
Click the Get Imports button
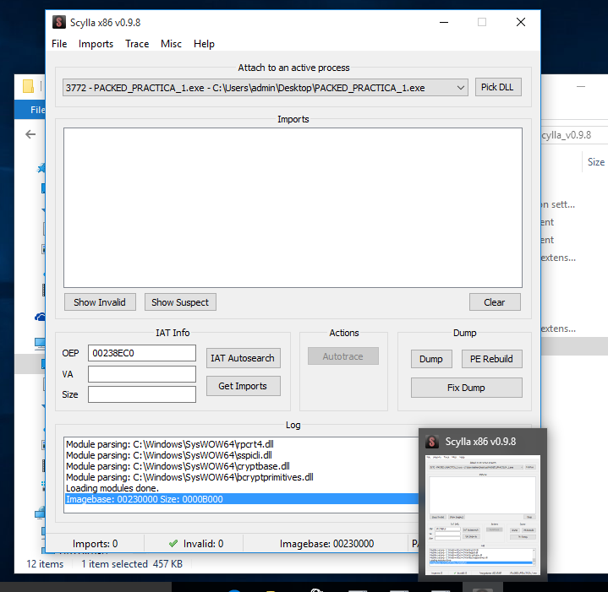click(243, 386)
